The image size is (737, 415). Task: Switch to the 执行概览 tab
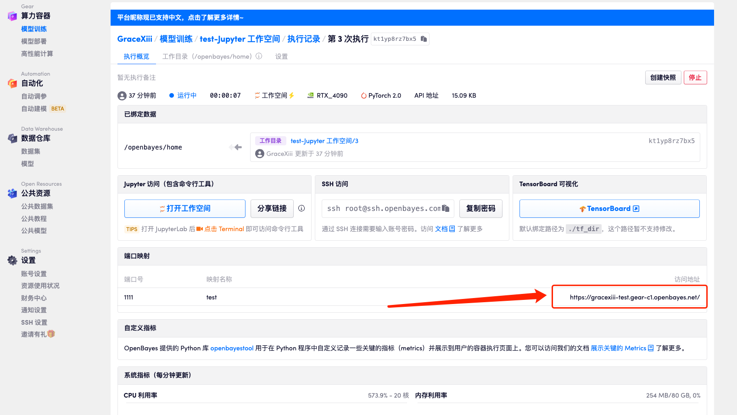pyautogui.click(x=136, y=56)
